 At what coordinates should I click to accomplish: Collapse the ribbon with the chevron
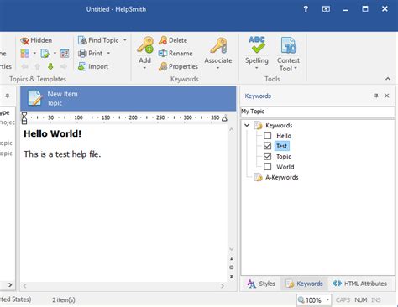click(388, 79)
